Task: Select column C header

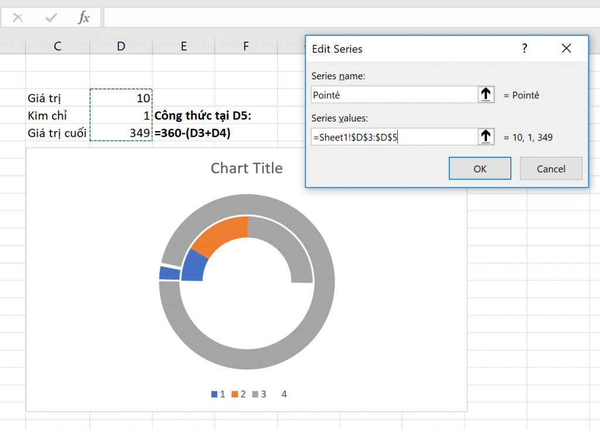Action: point(57,46)
